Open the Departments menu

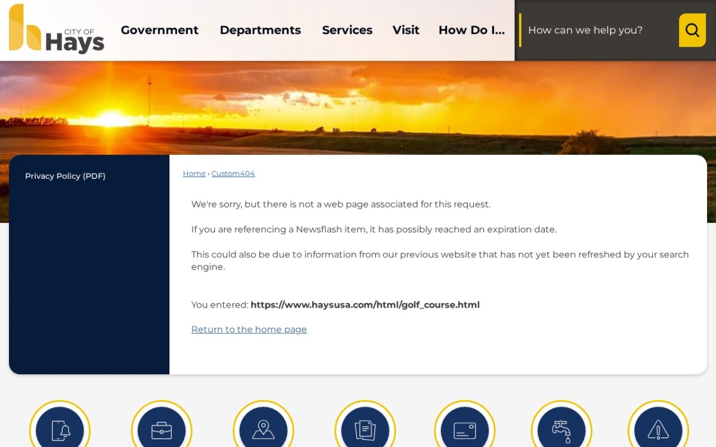click(260, 30)
